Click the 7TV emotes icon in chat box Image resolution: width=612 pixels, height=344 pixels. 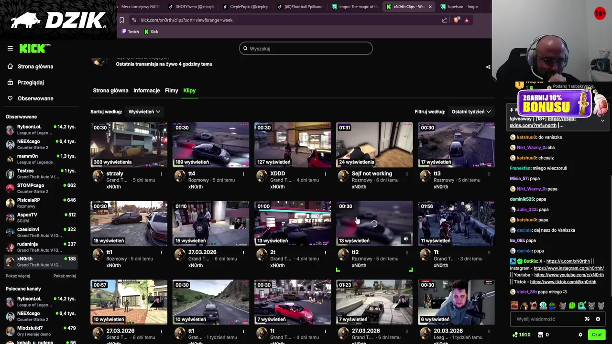(587, 319)
